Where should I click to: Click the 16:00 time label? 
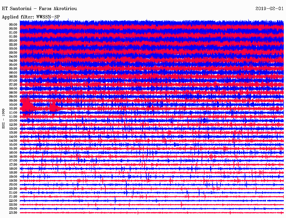pyautogui.click(x=13, y=153)
